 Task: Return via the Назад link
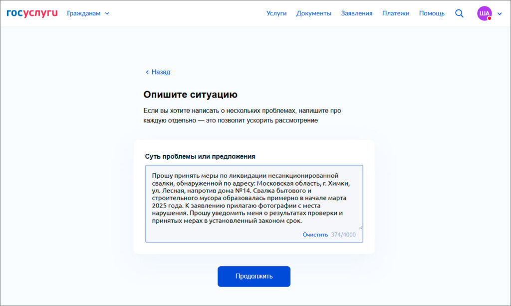pos(161,72)
